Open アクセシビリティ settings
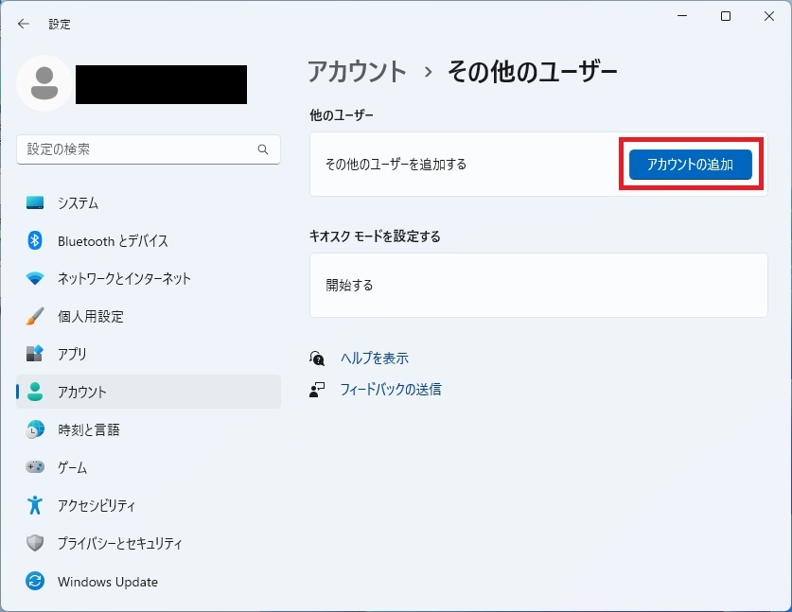The image size is (792, 612). click(x=149, y=505)
